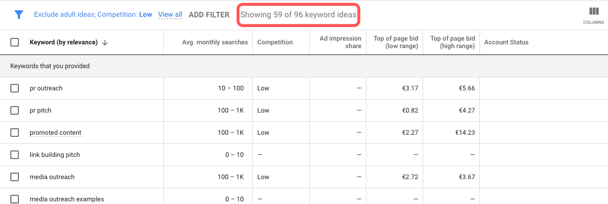The height and width of the screenshot is (204, 608).
Task: Open the blue filter funnel icon
Action: [18, 15]
